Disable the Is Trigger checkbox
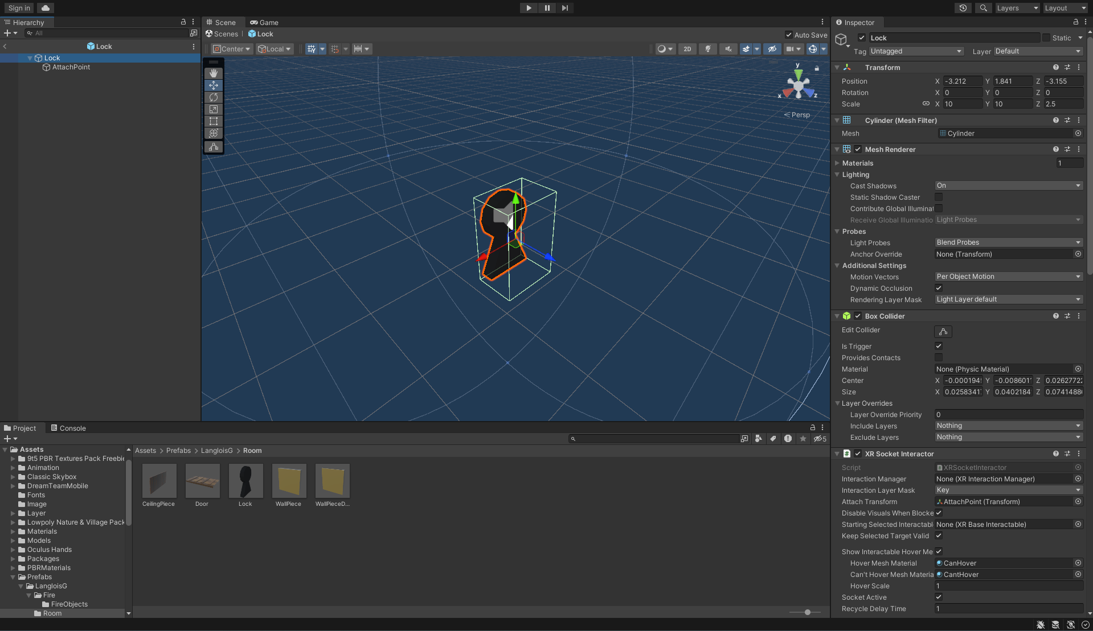1093x631 pixels. point(938,346)
